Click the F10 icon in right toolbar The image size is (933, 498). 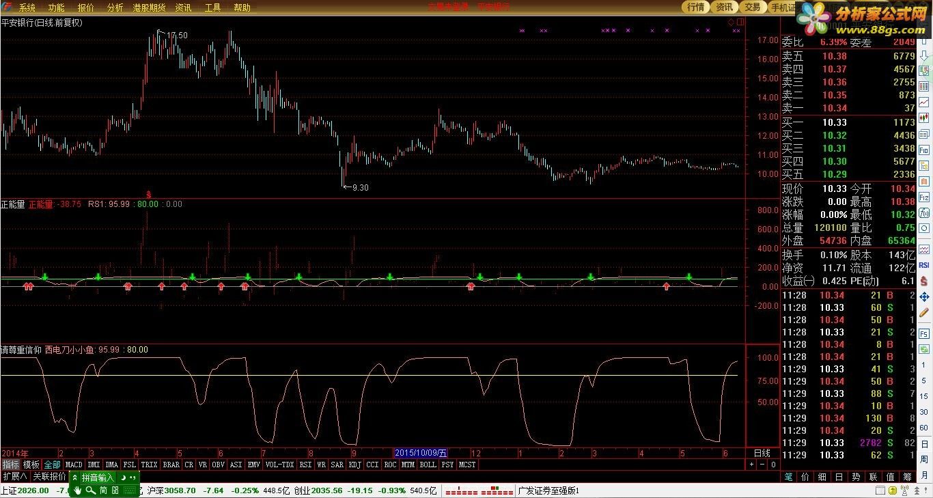pyautogui.click(x=923, y=149)
